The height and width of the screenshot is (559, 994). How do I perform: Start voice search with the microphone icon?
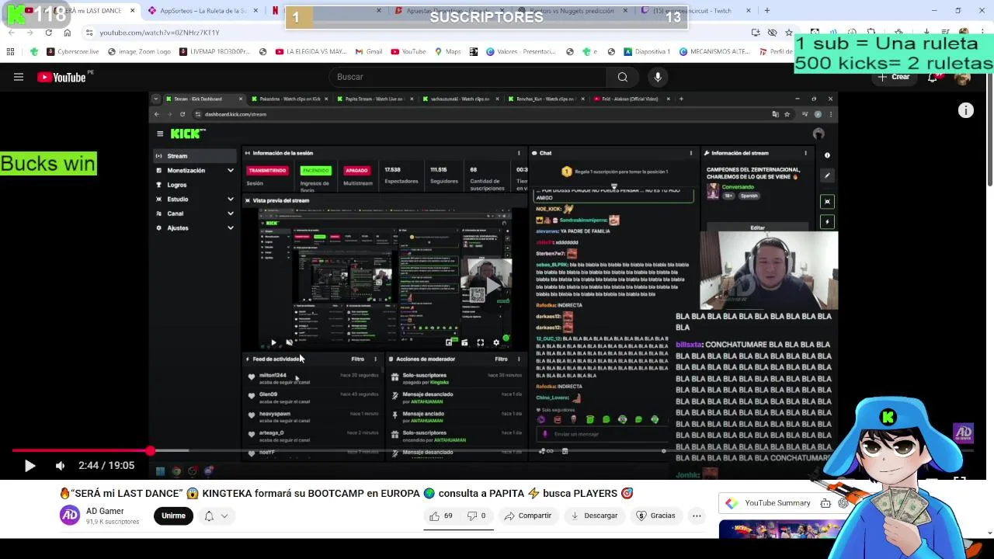[658, 77]
